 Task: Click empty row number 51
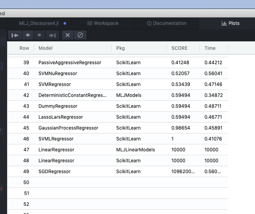point(26,193)
